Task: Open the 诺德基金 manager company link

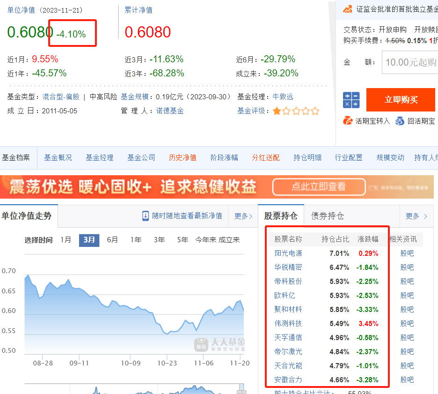Action: pyautogui.click(x=170, y=111)
